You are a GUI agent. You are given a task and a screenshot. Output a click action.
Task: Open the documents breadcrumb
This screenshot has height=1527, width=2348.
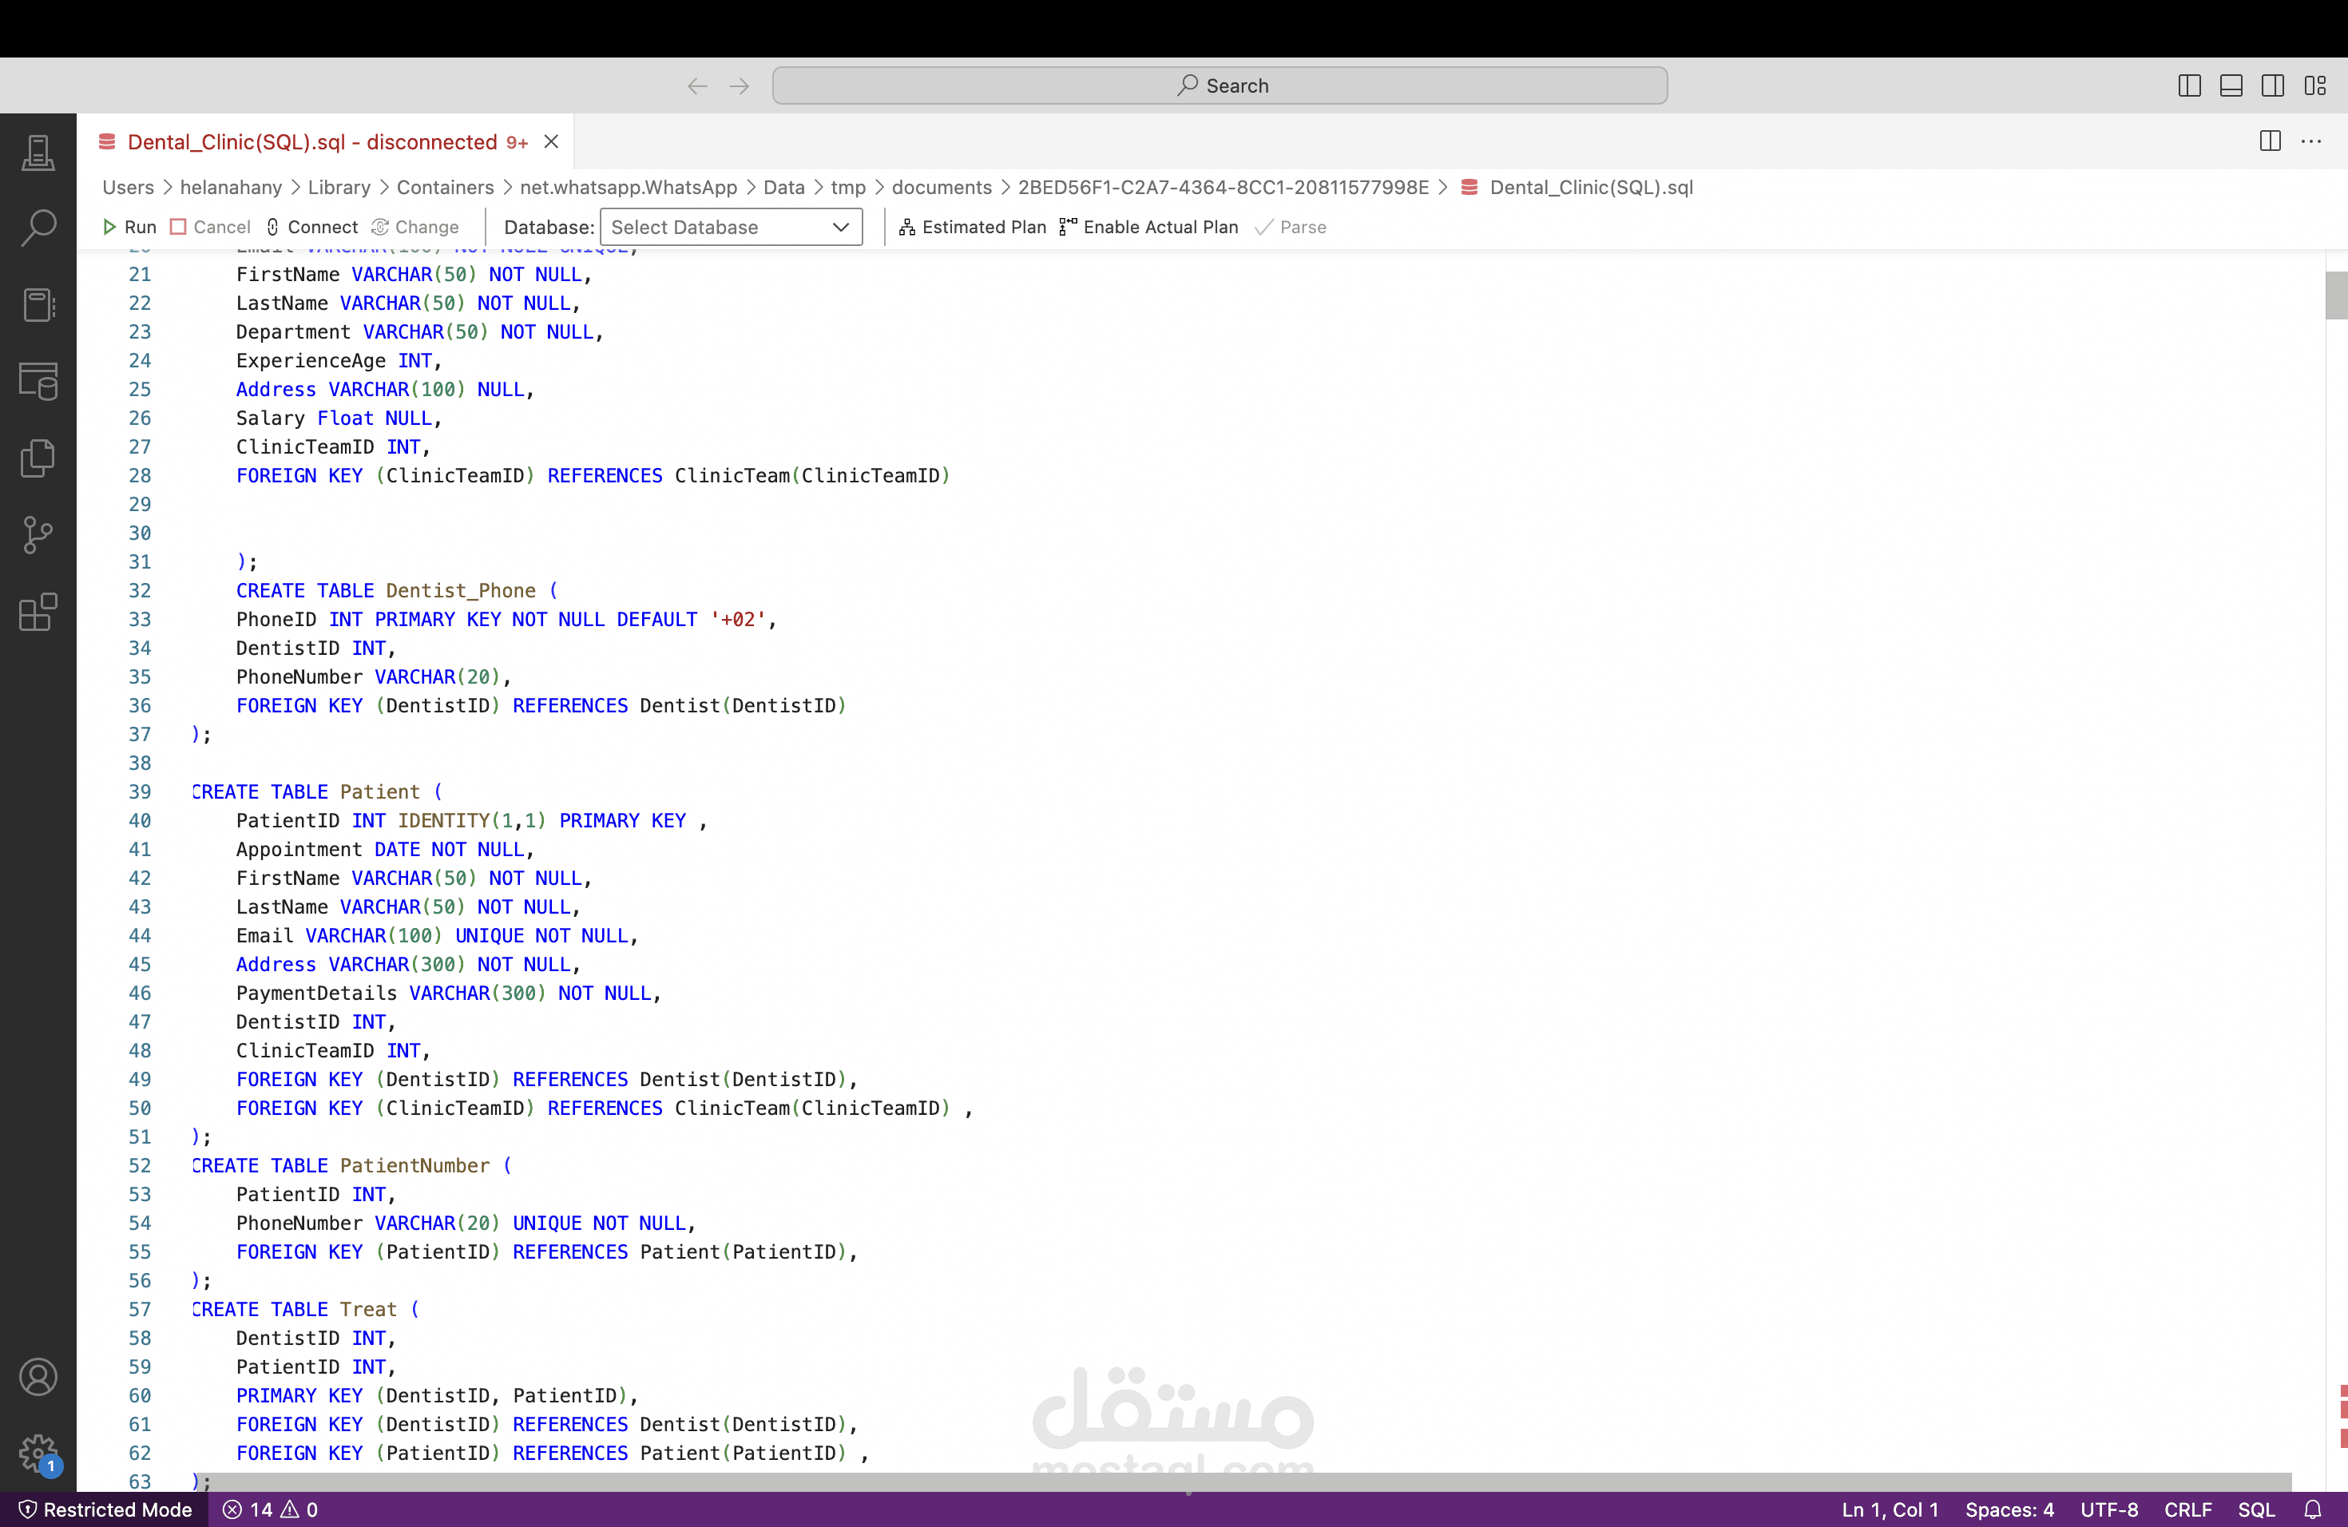tap(942, 188)
